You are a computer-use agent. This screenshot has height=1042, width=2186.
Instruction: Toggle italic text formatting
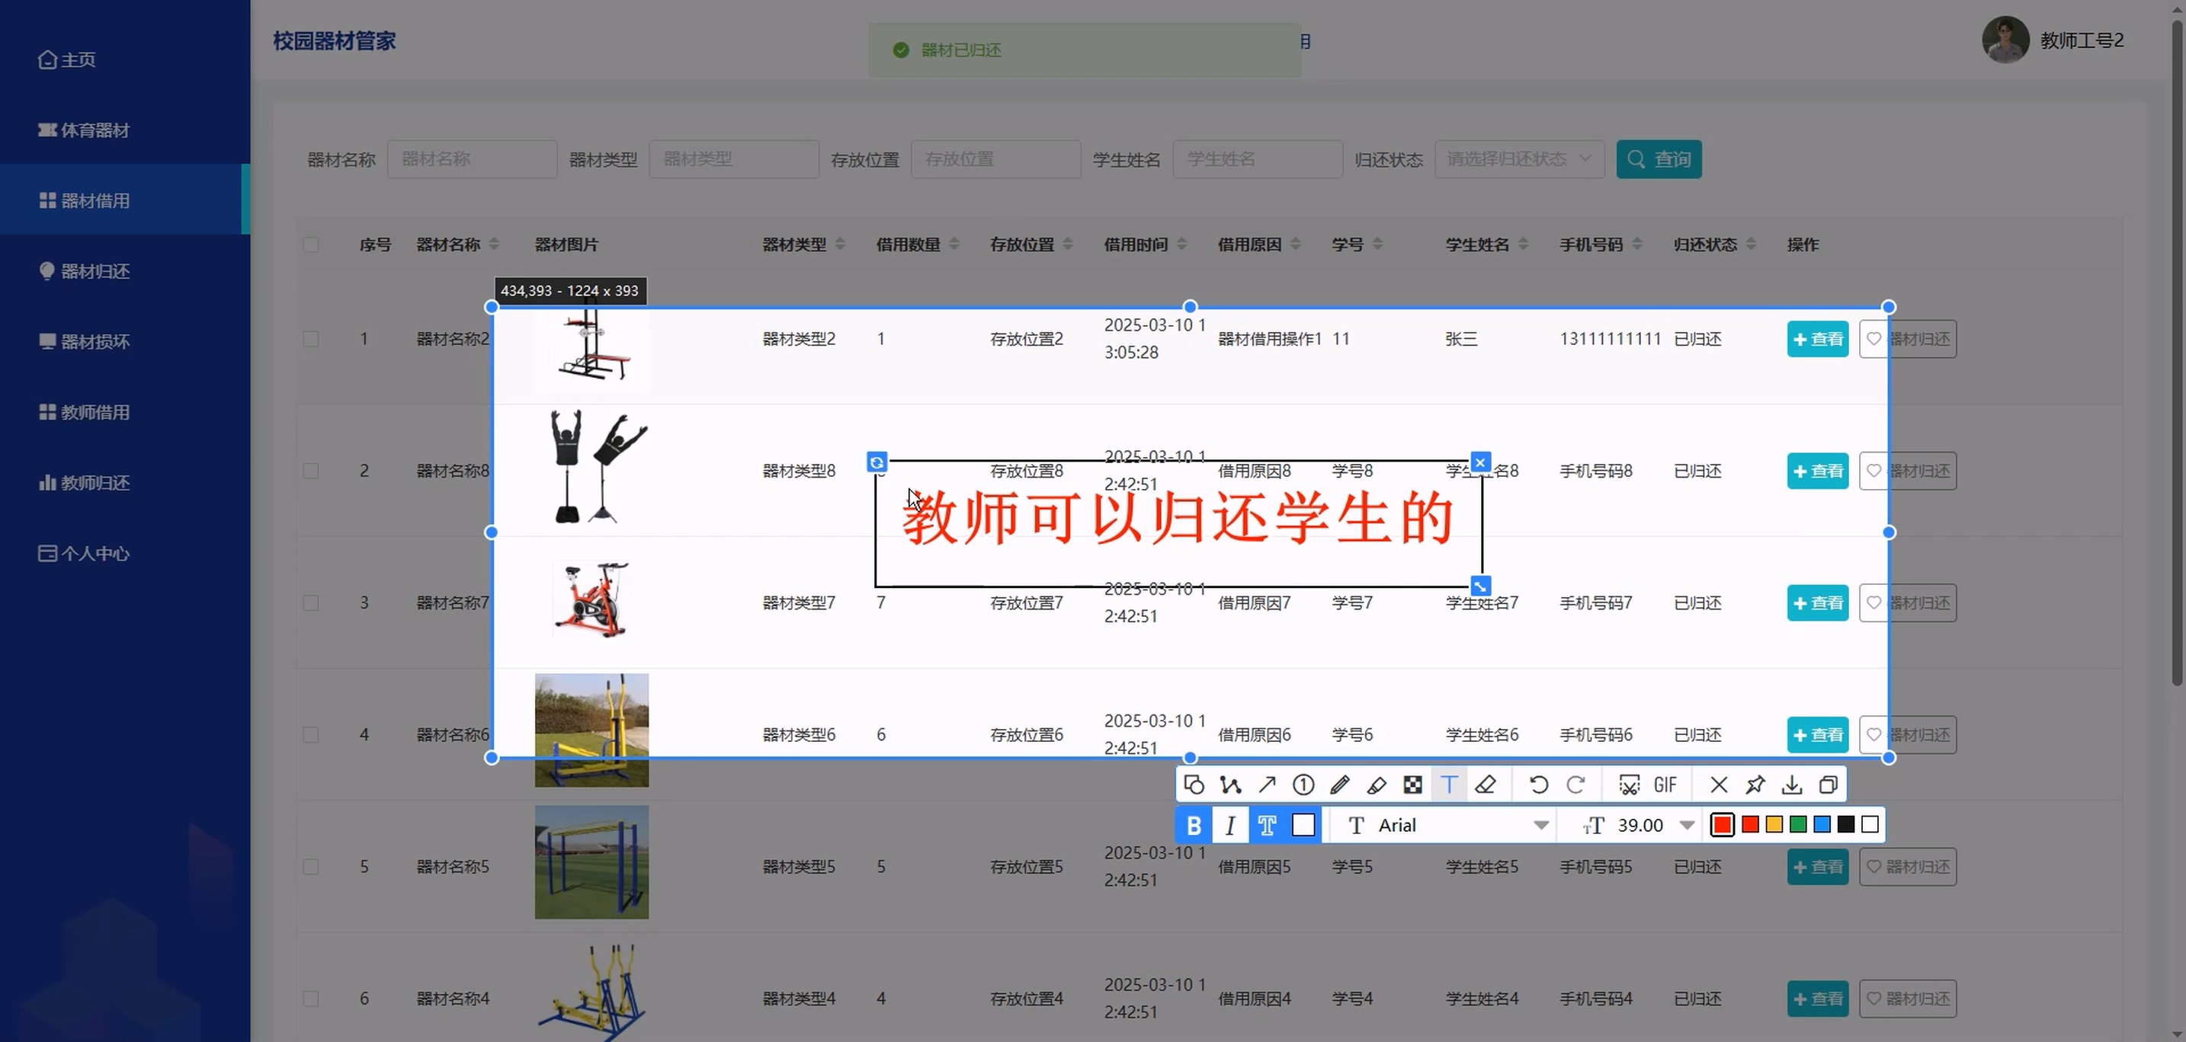pos(1230,825)
